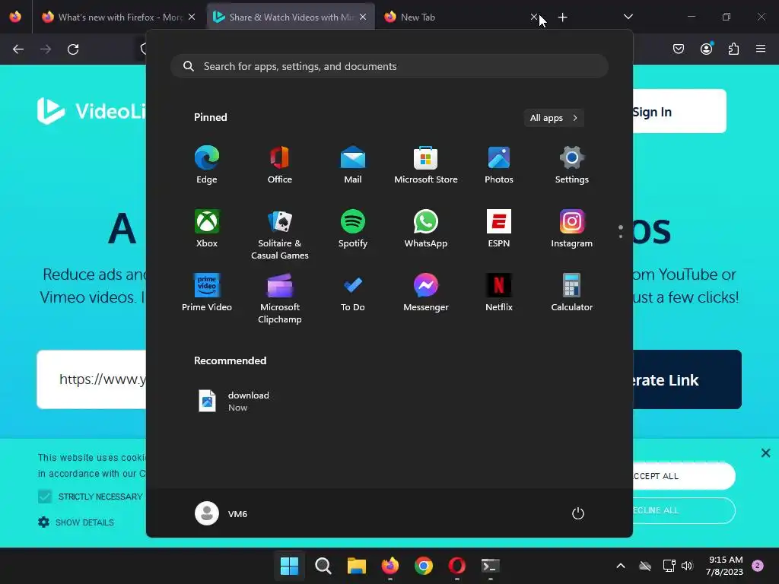Open a new Firefox tab
Image resolution: width=779 pixels, height=584 pixels.
pyautogui.click(x=562, y=17)
